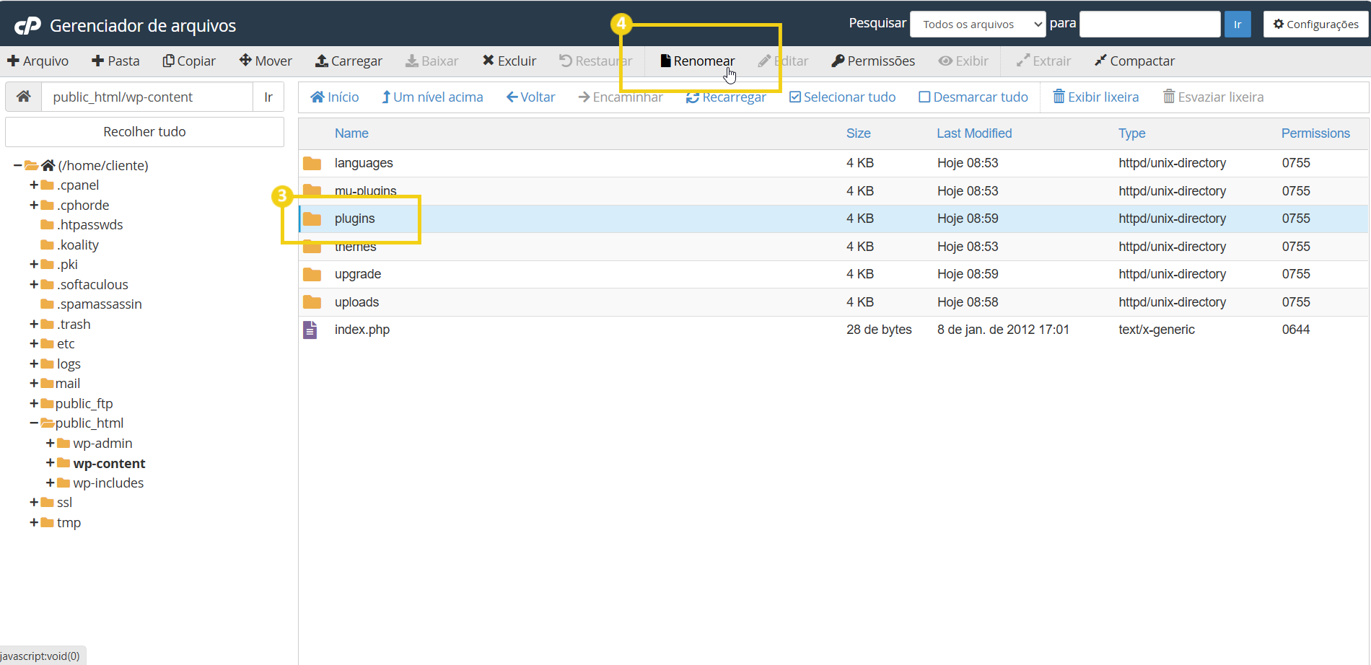Viewport: 1371px width, 665px height.
Task: Expand the mail tree folder
Action: pyautogui.click(x=34, y=384)
